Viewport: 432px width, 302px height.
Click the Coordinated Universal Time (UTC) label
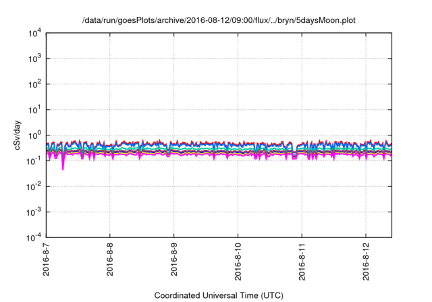(219, 296)
